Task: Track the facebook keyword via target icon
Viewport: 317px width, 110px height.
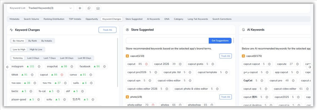Action: coord(104,66)
